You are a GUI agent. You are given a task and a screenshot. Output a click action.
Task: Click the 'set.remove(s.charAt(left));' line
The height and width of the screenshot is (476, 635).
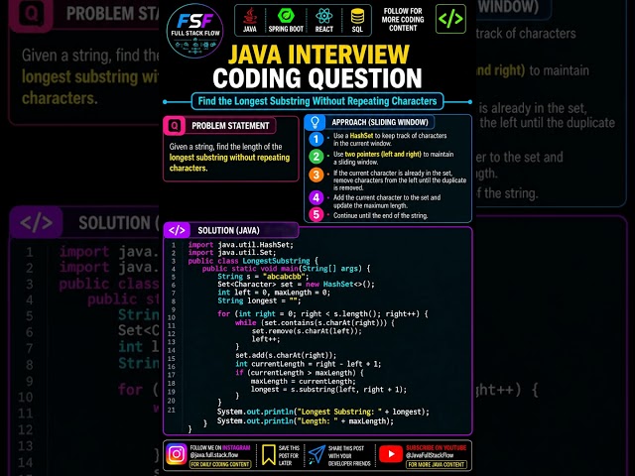tap(307, 331)
